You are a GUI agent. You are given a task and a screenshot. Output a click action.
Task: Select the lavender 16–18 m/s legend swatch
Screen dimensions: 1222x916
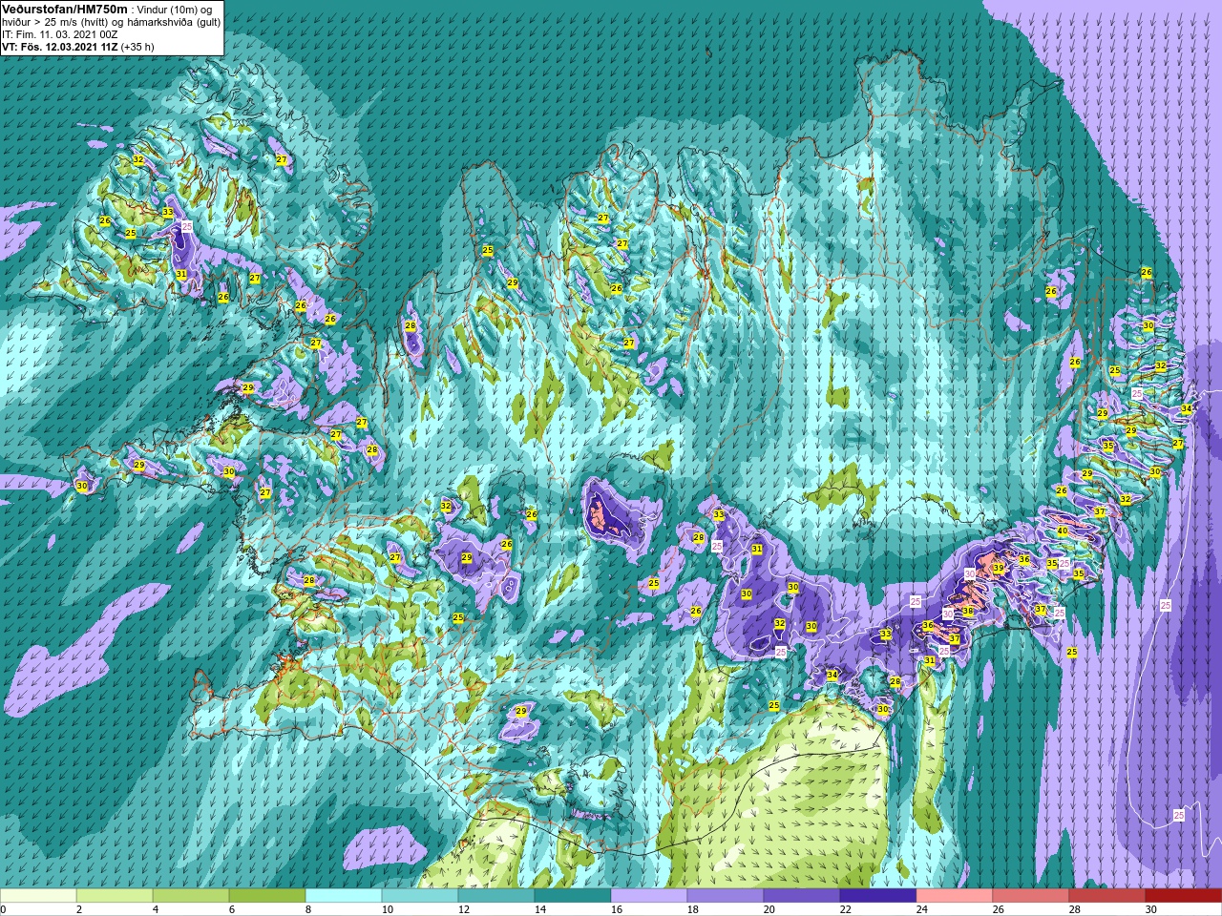click(649, 896)
